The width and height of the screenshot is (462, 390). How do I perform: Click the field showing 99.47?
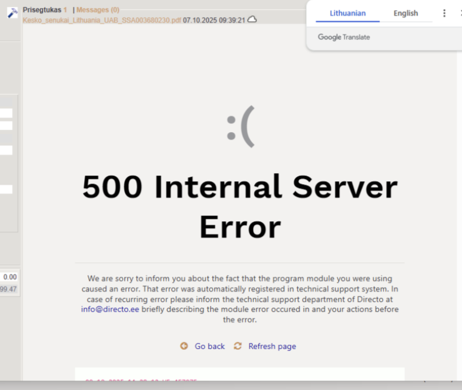coord(9,289)
